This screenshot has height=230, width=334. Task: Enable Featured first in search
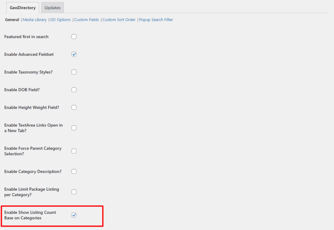(74, 36)
